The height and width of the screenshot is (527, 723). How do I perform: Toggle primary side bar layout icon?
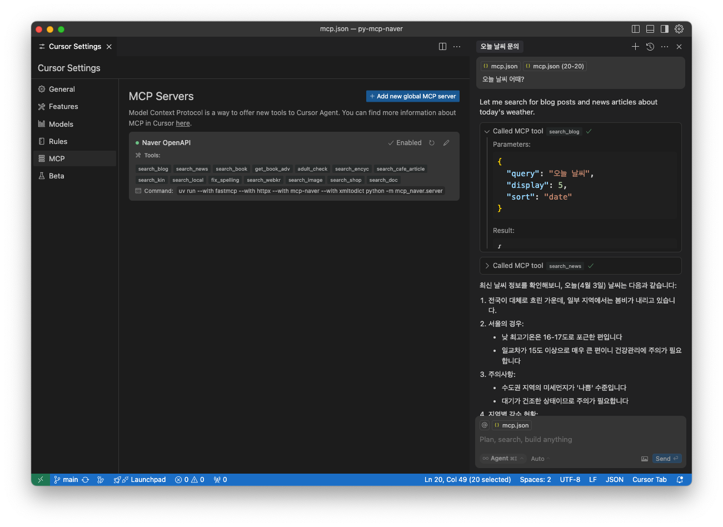(x=636, y=29)
